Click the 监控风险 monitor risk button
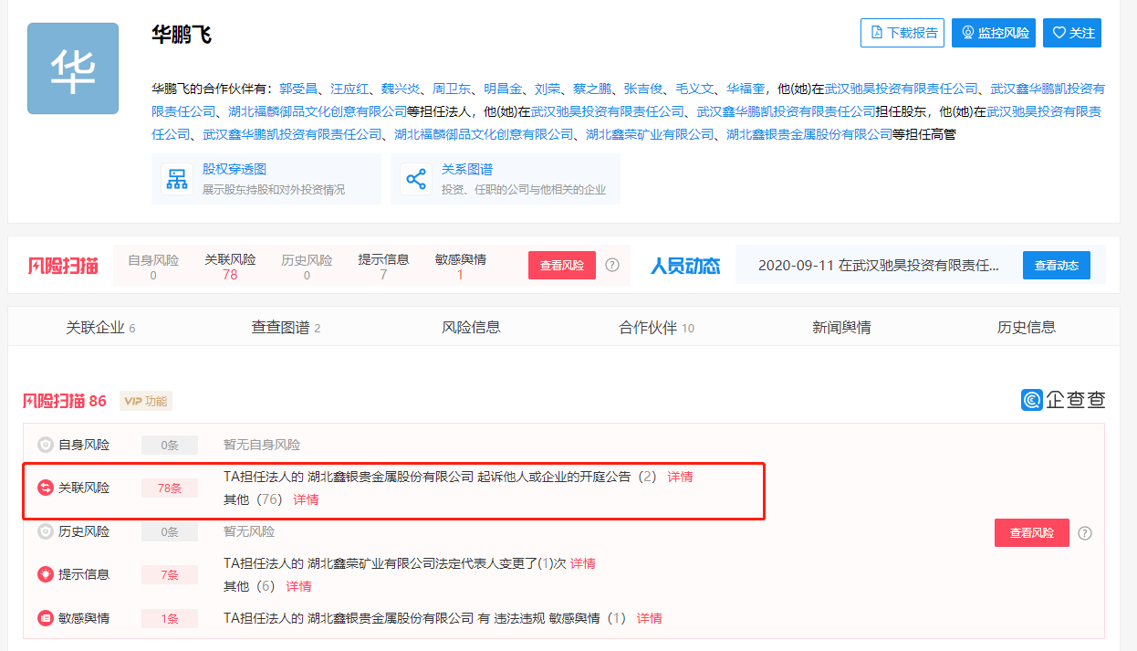1137x651 pixels. pos(994,33)
